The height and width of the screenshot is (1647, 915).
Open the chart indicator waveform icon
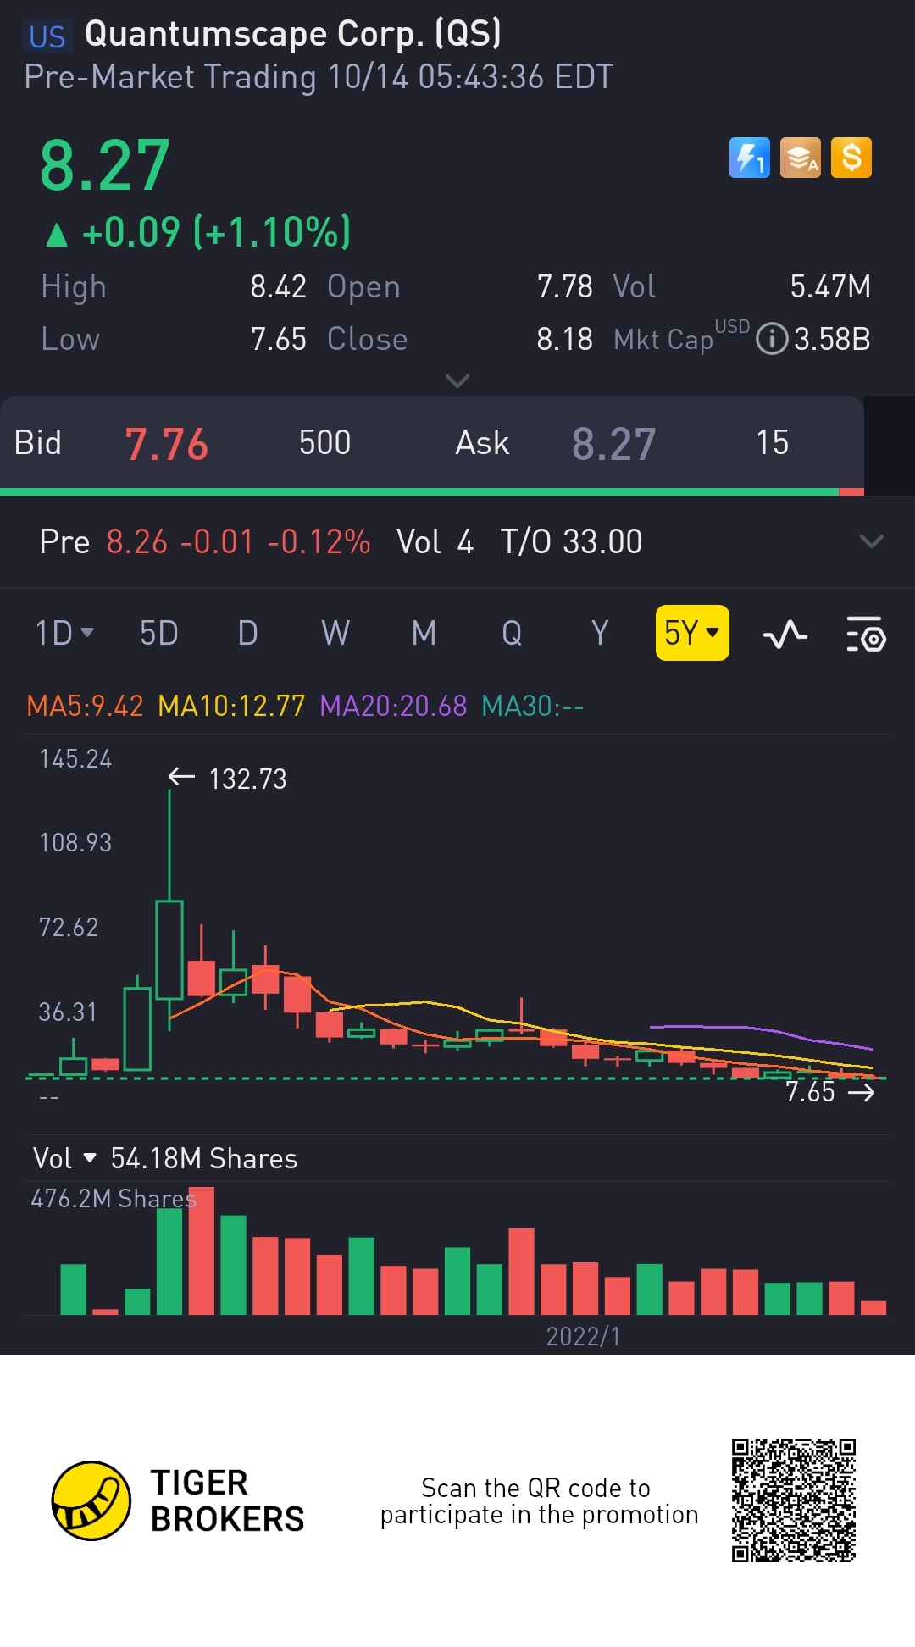coord(785,634)
